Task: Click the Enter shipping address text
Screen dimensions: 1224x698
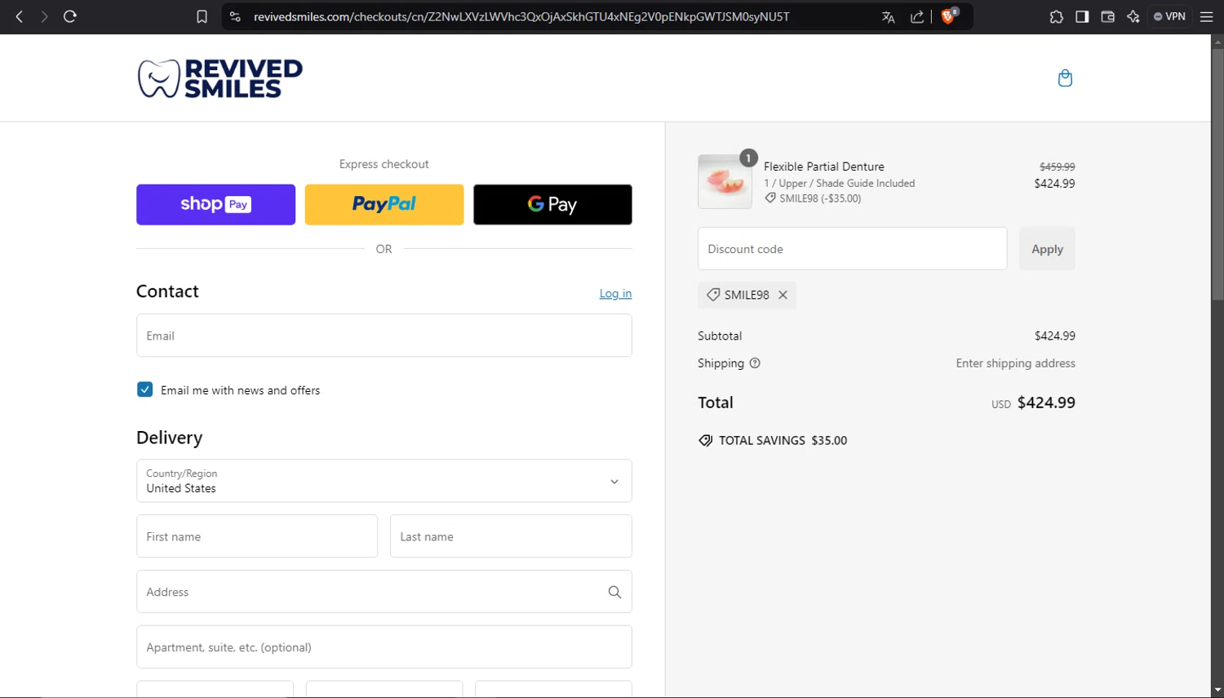Action: [x=1015, y=363]
